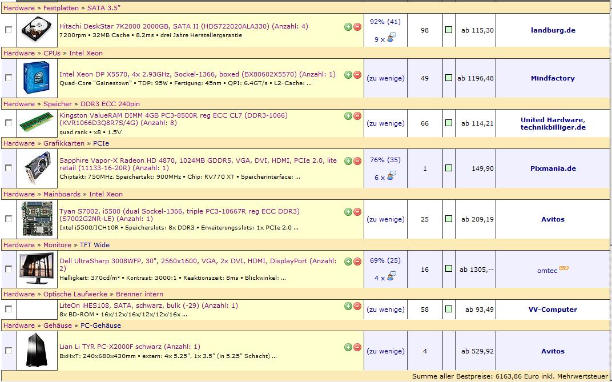Viewport: 612px width, 382px height.
Task: Tick the checkbox left of Tyan S7002
Action: click(x=8, y=219)
